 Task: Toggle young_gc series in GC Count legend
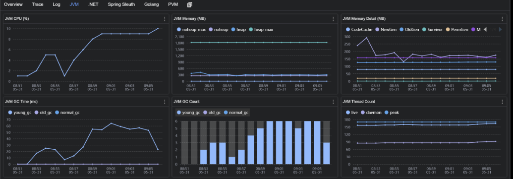(188, 112)
